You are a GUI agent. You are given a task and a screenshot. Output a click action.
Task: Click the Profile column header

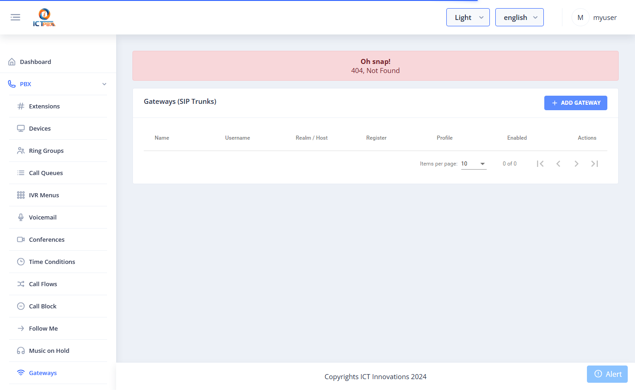[444, 138]
